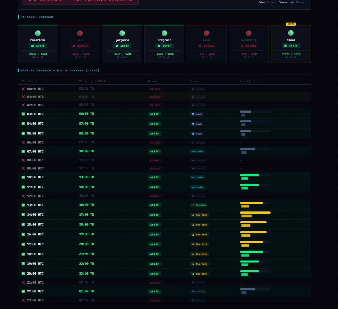Click the red X icon at 08:00 UTC
This screenshot has height=309, width=339.
23,160
